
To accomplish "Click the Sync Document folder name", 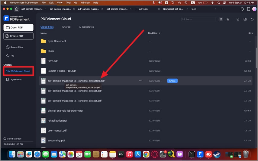I will click(x=56, y=41).
